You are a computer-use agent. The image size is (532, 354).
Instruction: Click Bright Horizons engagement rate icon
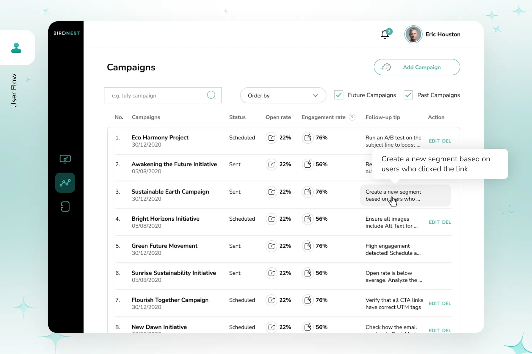308,219
